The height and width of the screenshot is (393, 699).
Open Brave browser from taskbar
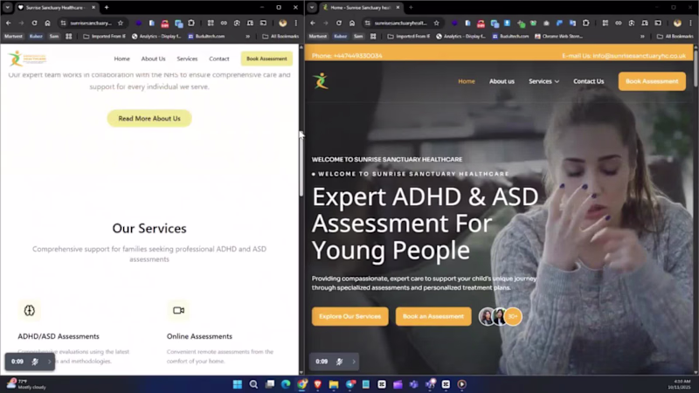pyautogui.click(x=318, y=384)
